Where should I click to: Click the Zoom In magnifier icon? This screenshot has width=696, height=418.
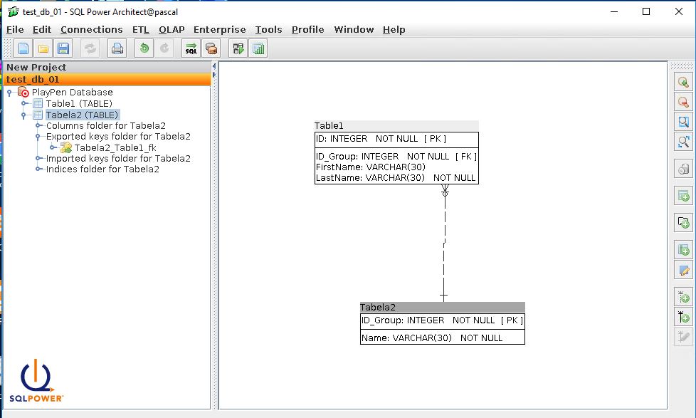click(x=683, y=82)
